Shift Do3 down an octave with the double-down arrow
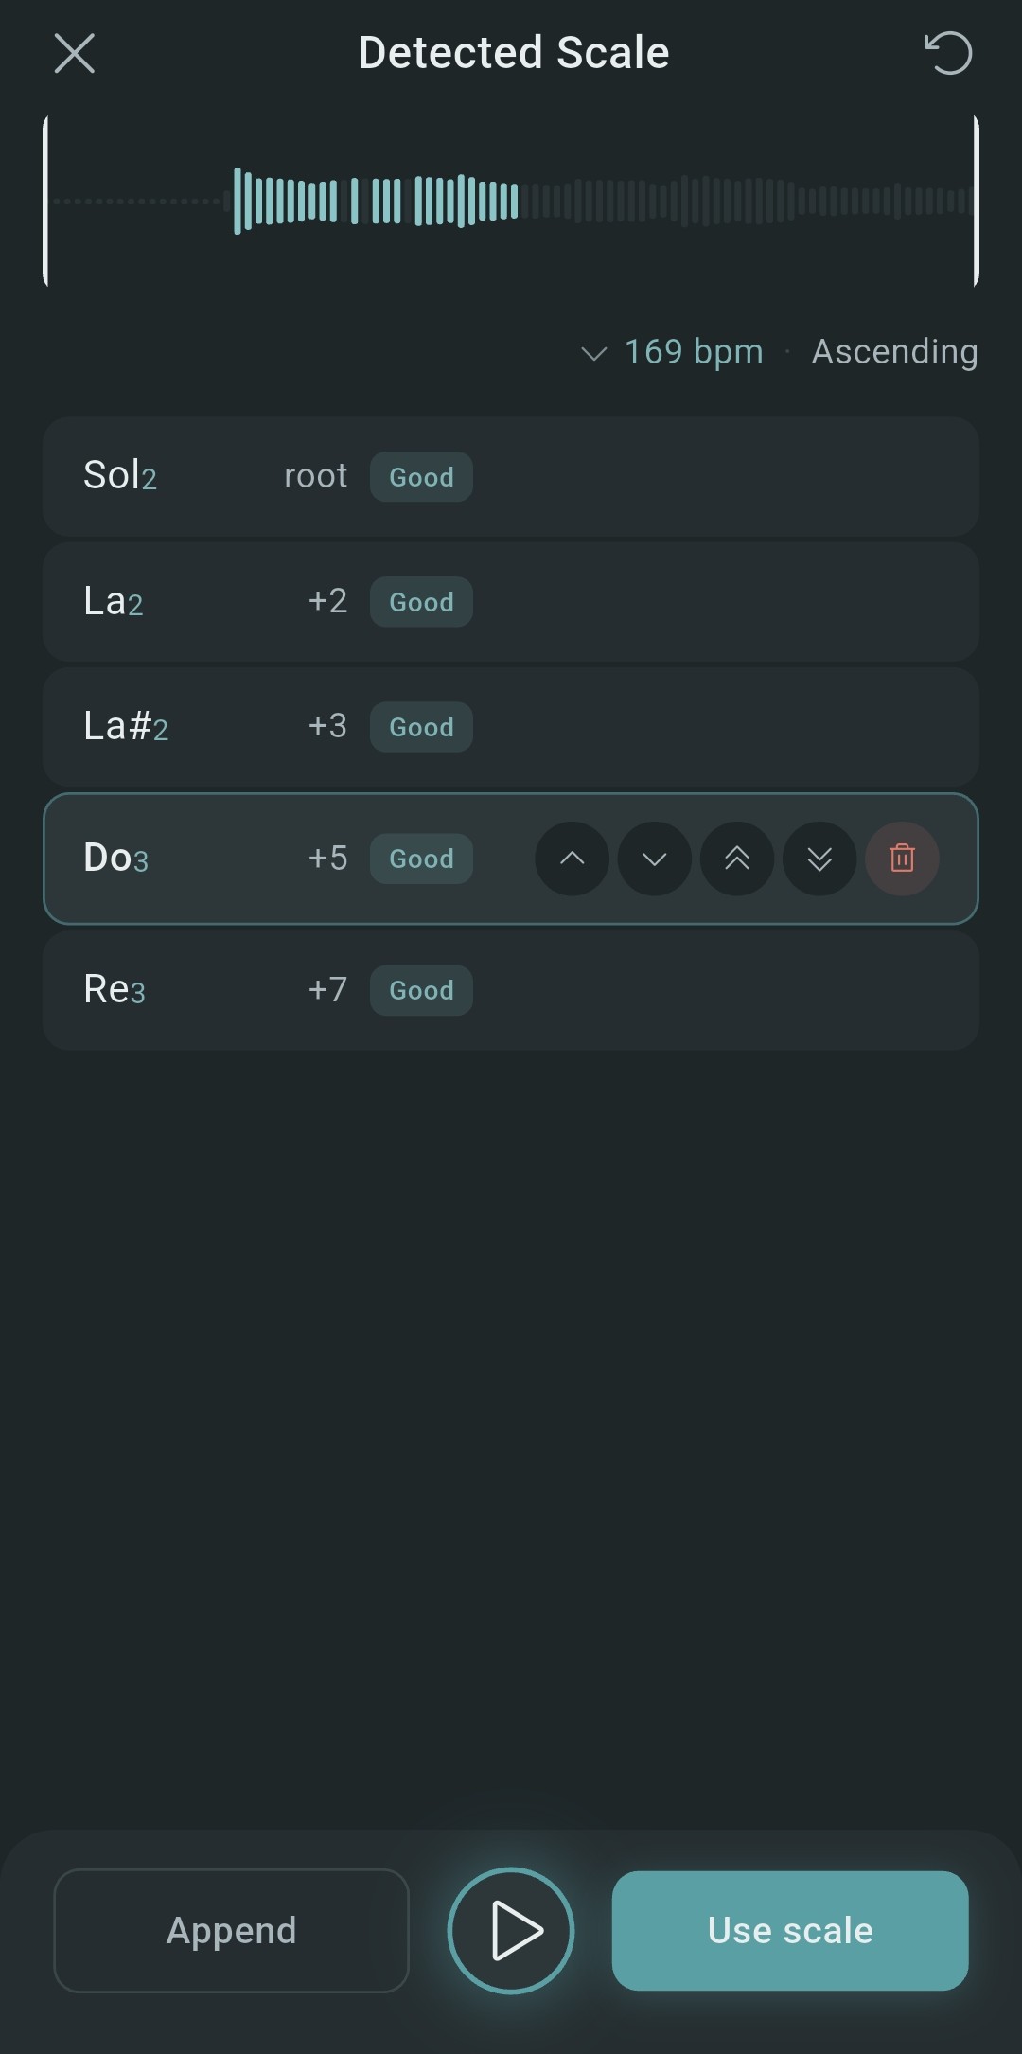This screenshot has height=2054, width=1022. point(819,859)
